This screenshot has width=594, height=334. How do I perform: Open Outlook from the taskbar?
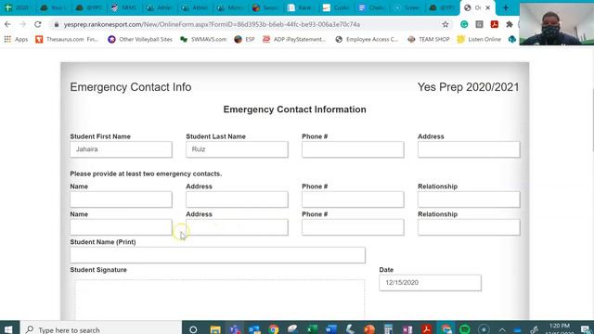254,329
